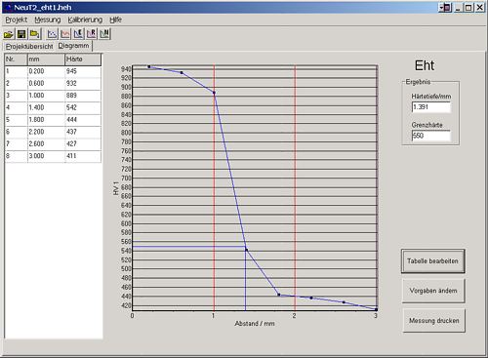Focus the Härtetiefe/mm result field
488x358 pixels.
(x=431, y=107)
